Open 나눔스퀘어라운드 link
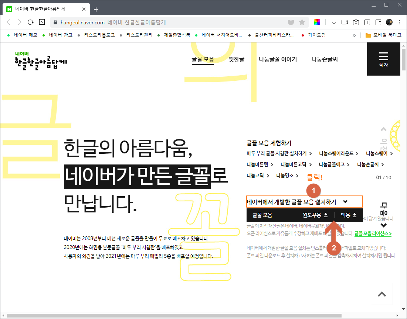The height and width of the screenshot is (319, 407). click(339, 153)
